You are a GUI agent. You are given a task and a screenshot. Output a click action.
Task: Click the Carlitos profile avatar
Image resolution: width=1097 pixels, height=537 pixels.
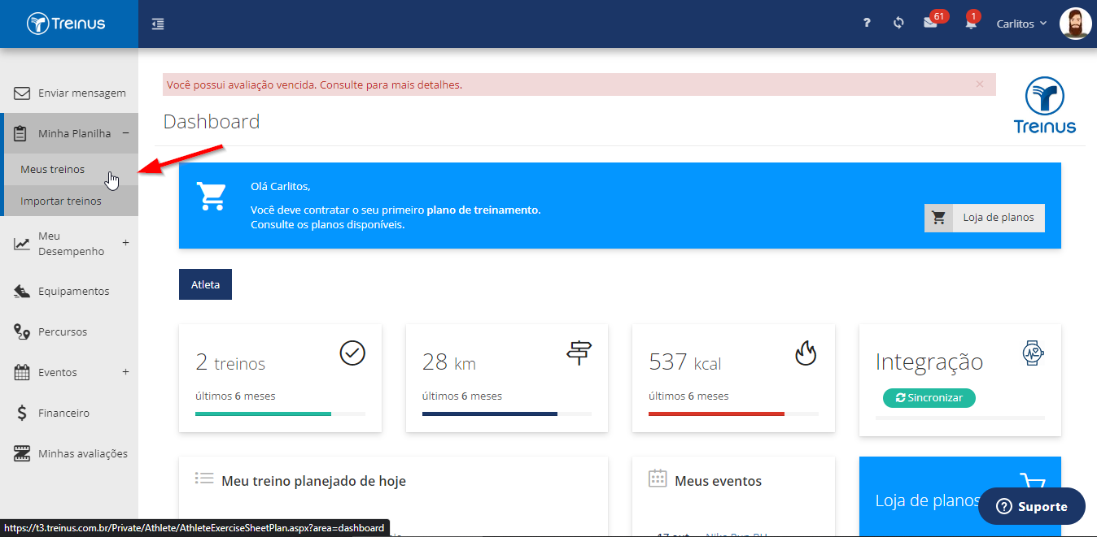1075,24
